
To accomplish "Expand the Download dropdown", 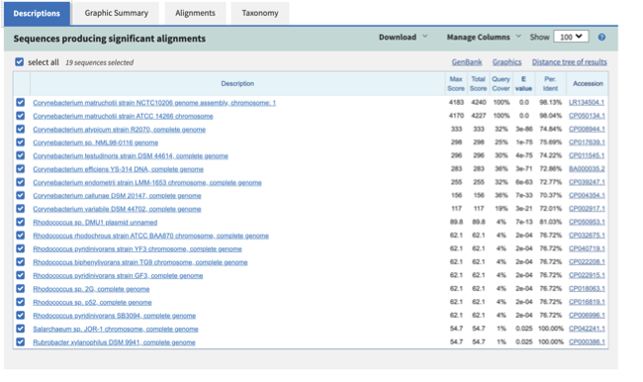I will 403,38.
